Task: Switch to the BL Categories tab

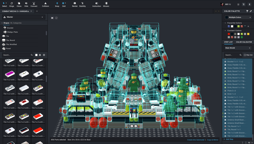Action: (16, 23)
